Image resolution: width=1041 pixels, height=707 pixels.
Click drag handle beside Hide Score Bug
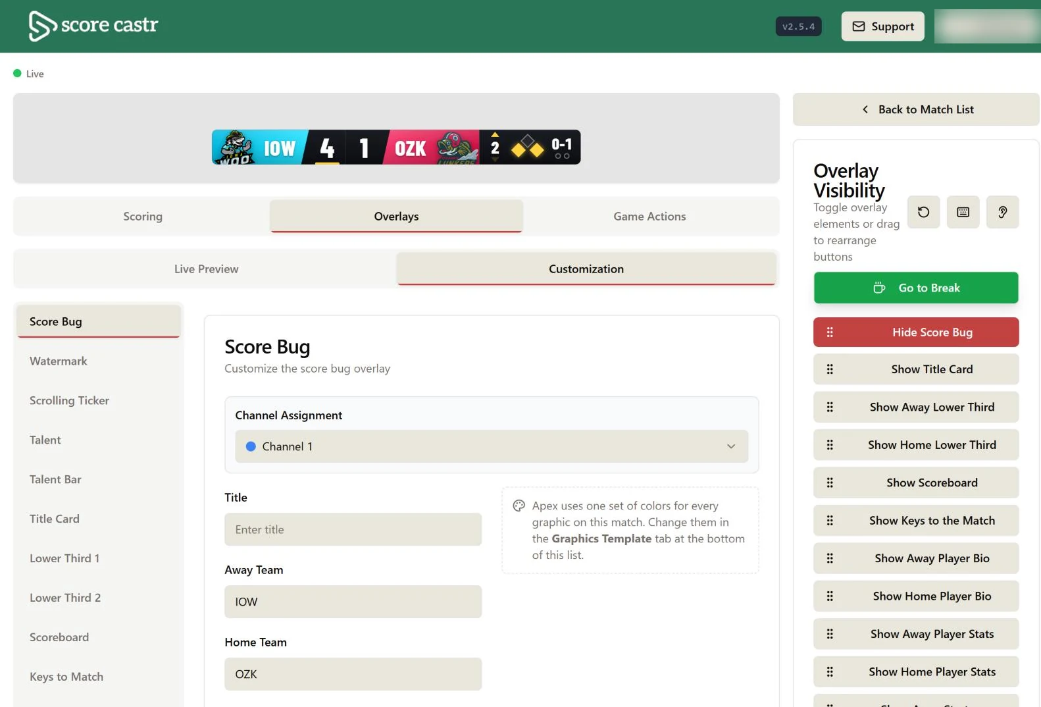[x=830, y=332]
